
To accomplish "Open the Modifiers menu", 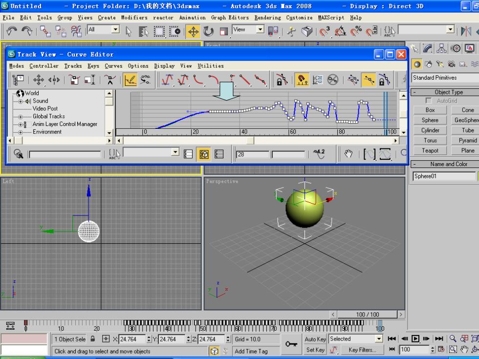I will tap(134, 18).
